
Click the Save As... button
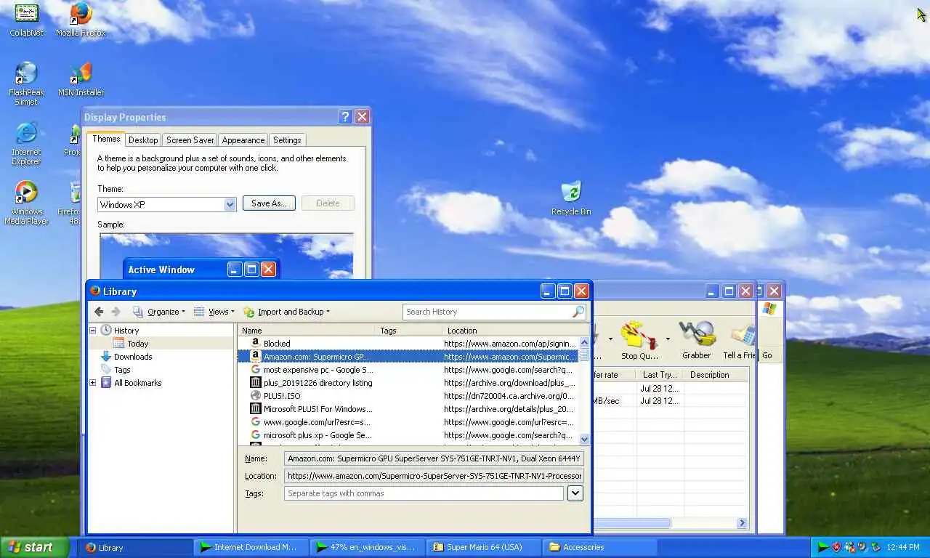(269, 203)
